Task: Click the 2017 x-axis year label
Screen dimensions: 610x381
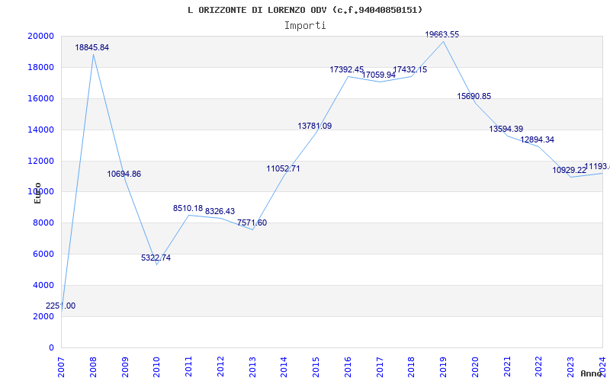Action: [x=380, y=367]
